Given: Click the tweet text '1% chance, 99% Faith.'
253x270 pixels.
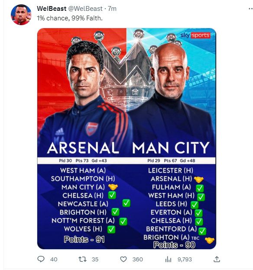Looking at the screenshot, I should 70,18.
